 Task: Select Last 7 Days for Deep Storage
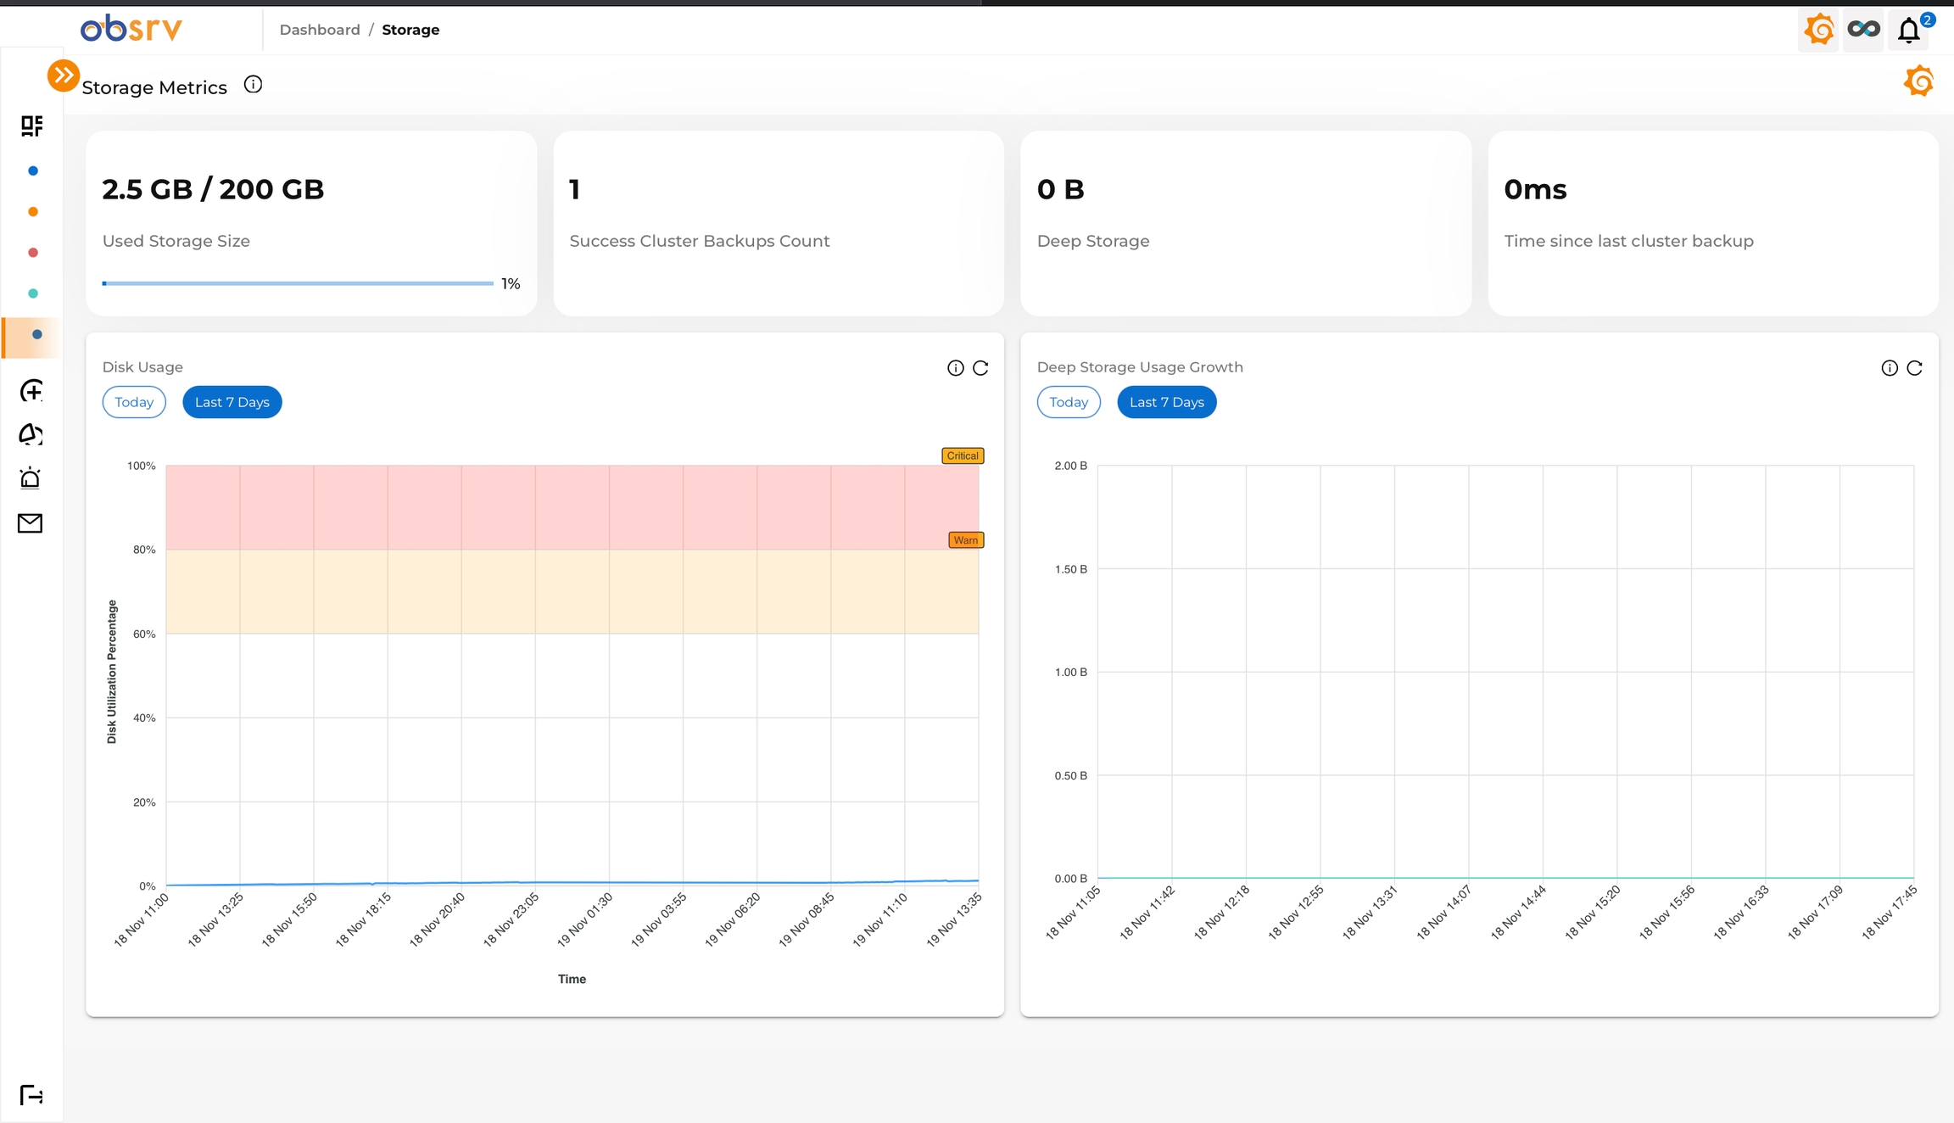1166,402
